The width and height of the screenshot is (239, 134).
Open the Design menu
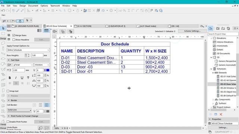click(x=23, y=6)
